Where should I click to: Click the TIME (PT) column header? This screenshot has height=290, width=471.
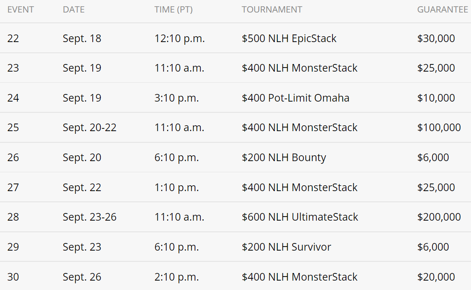click(x=173, y=9)
